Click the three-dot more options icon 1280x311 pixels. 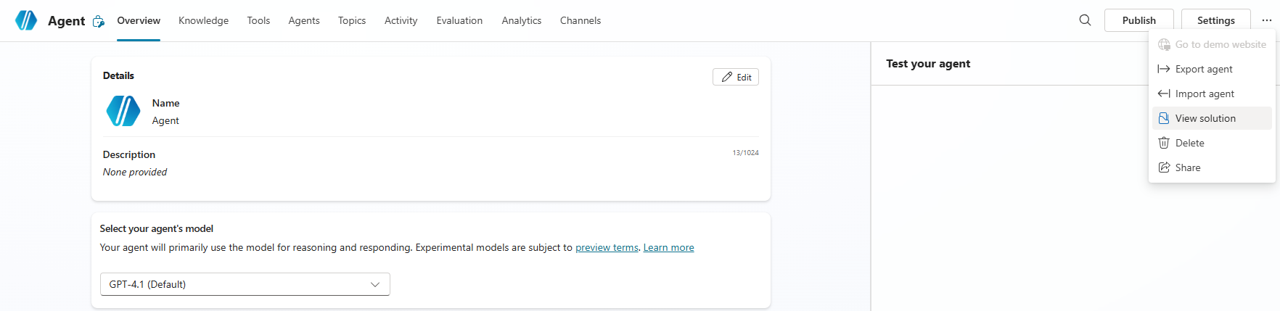pos(1266,20)
